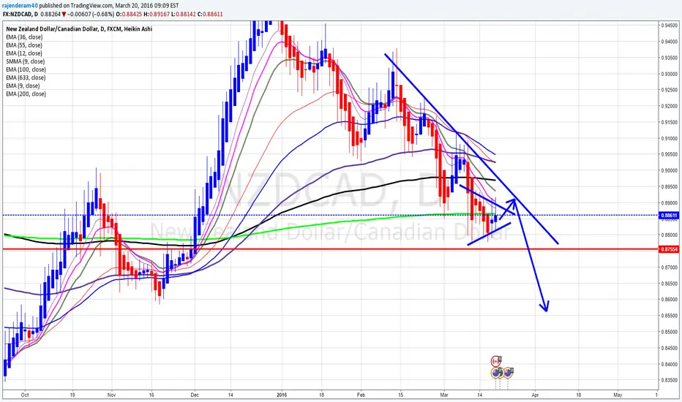The width and height of the screenshot is (682, 402).
Task: Click the 15 date label after Feb
Action: 400,395
